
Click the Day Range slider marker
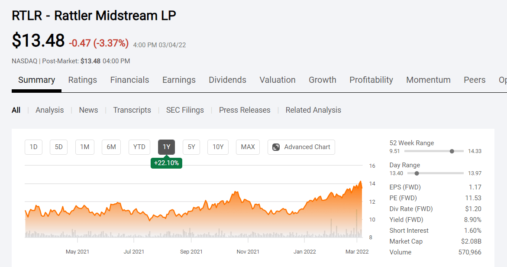point(417,173)
